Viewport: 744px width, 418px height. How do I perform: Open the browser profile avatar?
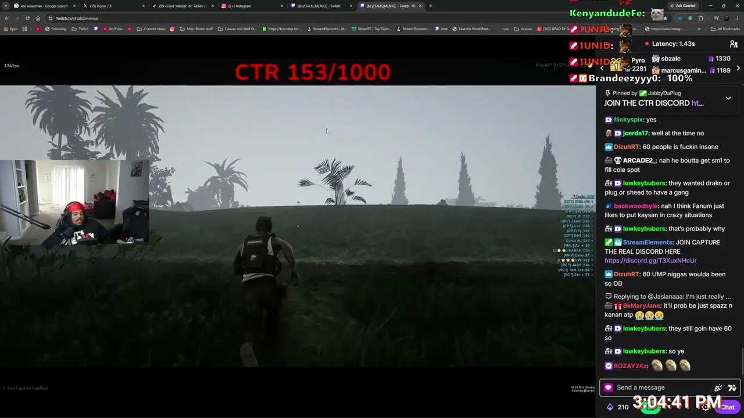[x=727, y=18]
